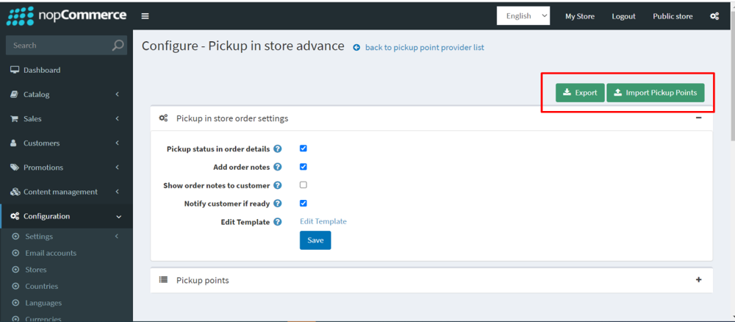Expand the Promotions menu chevron
Viewport: 735px width, 322px height.
[x=117, y=168]
